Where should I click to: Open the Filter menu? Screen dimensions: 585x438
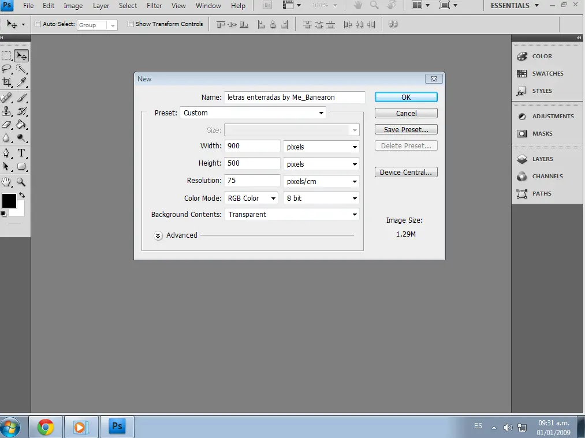(x=154, y=6)
